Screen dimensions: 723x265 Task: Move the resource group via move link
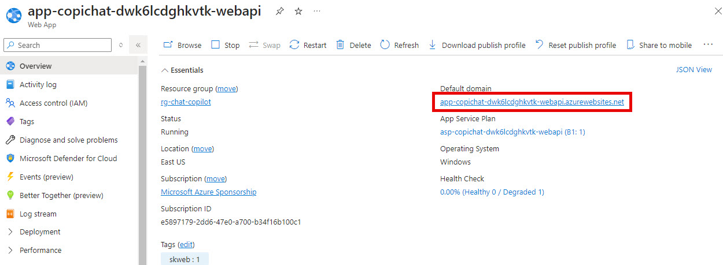click(x=227, y=88)
